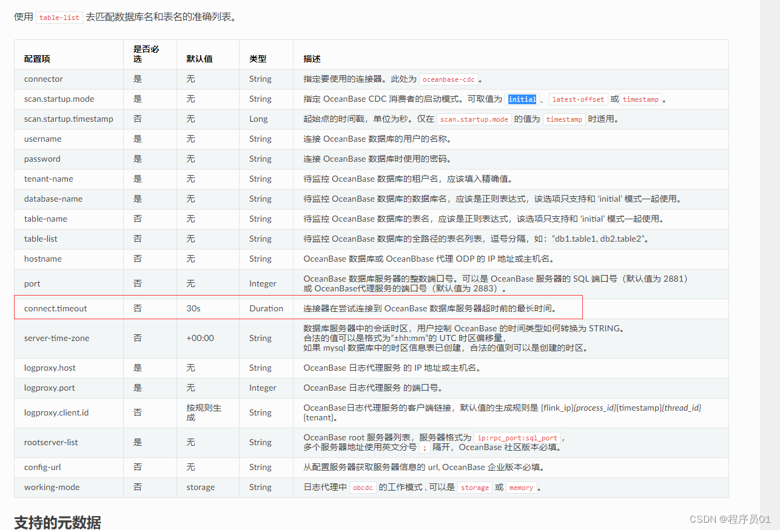Click the ip:rpc_port:sql_port format code tag
The height and width of the screenshot is (530, 780).
518,437
